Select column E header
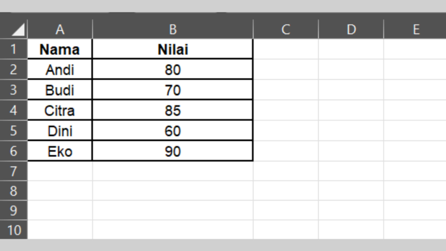The height and width of the screenshot is (251, 446). tap(416, 30)
